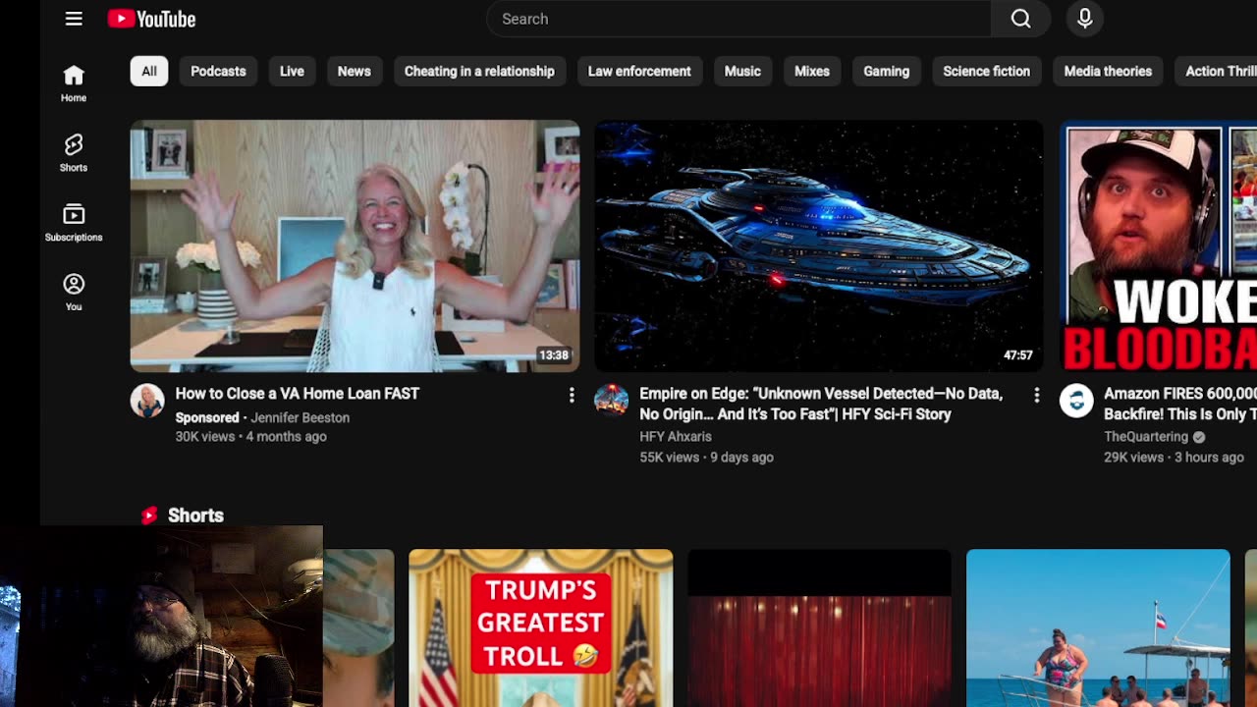Filter feed by Music

pyautogui.click(x=742, y=71)
